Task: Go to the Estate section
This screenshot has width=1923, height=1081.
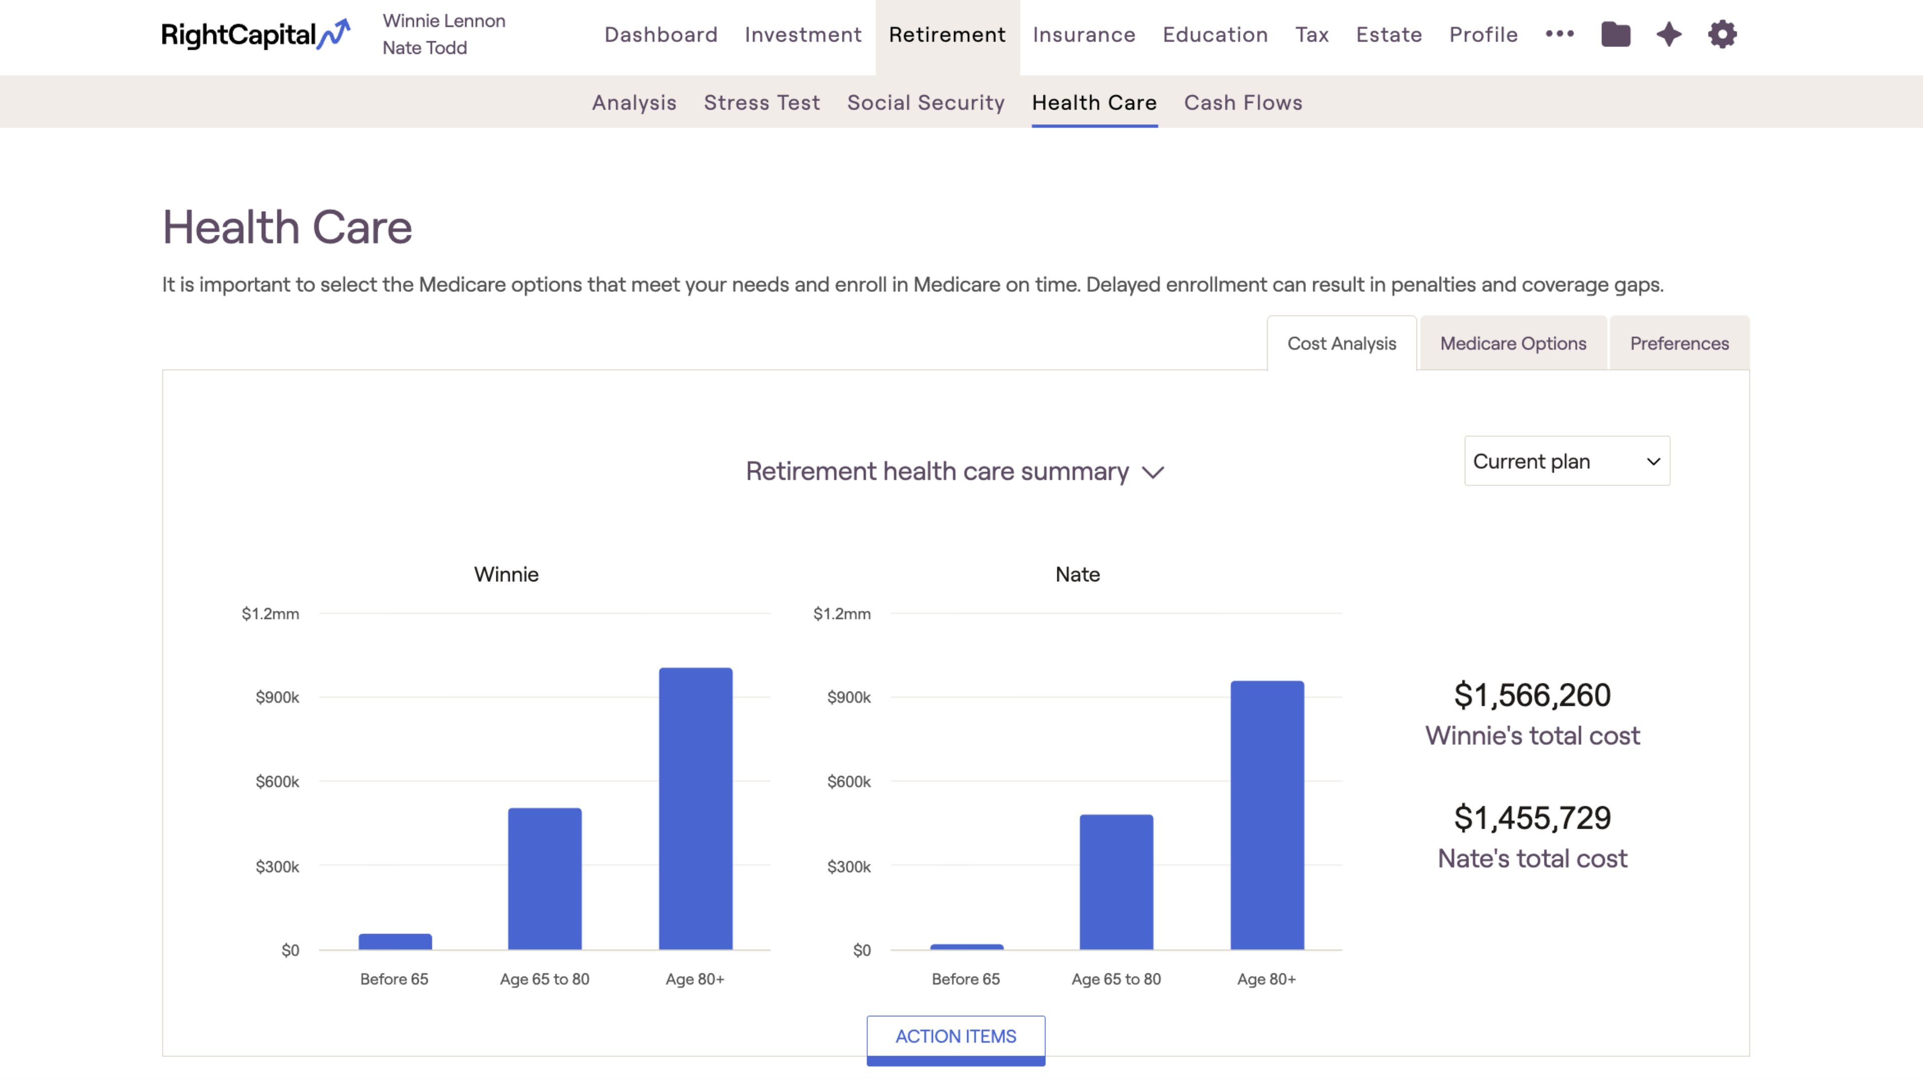Action: pyautogui.click(x=1389, y=35)
